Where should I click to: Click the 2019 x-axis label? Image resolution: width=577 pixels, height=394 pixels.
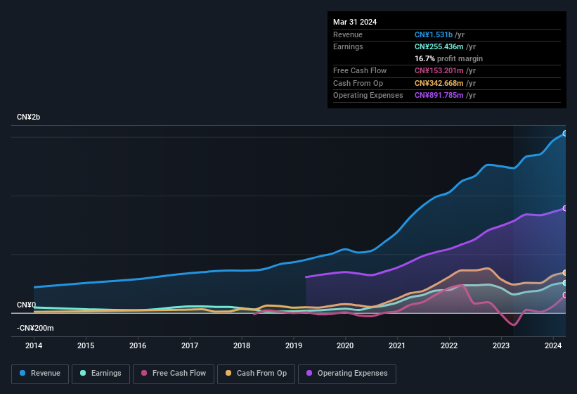pos(293,345)
